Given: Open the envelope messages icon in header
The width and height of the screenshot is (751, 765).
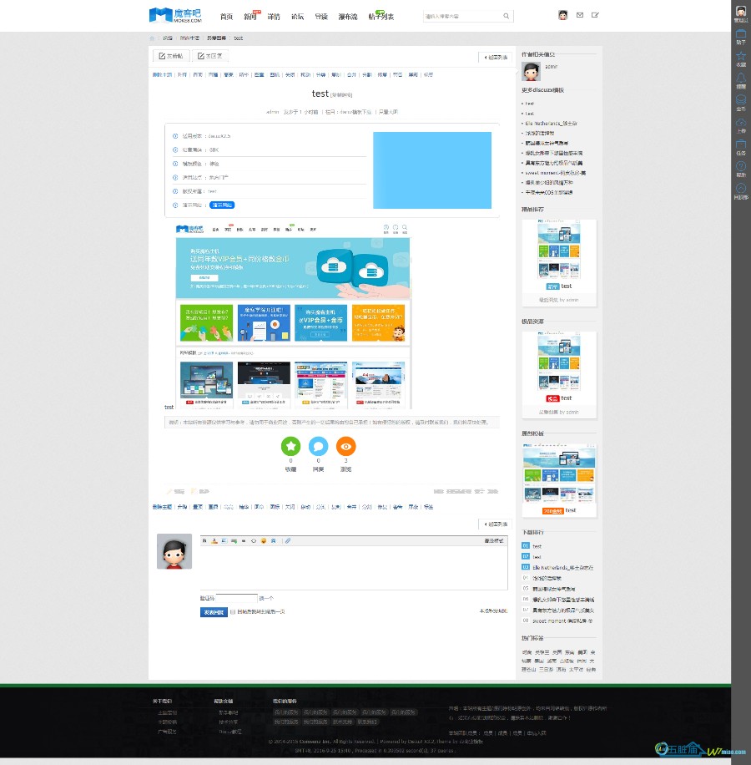Looking at the screenshot, I should pos(579,15).
